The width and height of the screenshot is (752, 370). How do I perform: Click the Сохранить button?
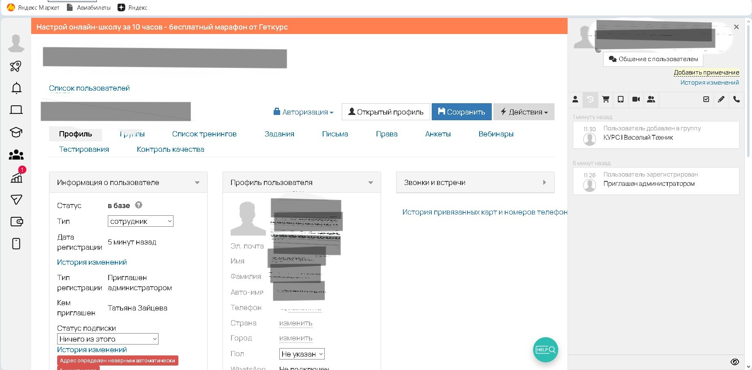coord(461,112)
